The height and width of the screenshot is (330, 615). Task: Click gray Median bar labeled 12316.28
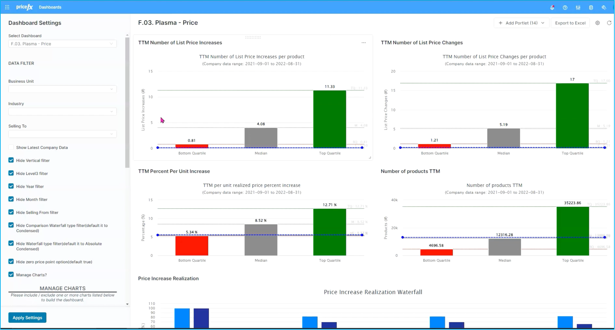click(x=505, y=247)
